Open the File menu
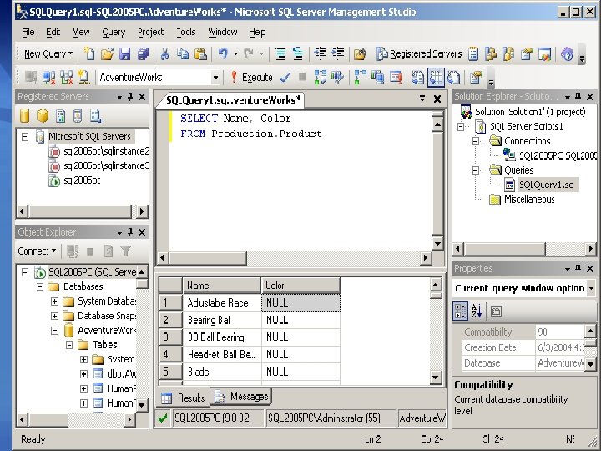Image resolution: width=601 pixels, height=451 pixels. coord(28,33)
